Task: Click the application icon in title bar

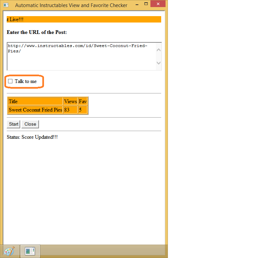Action: [6, 5]
